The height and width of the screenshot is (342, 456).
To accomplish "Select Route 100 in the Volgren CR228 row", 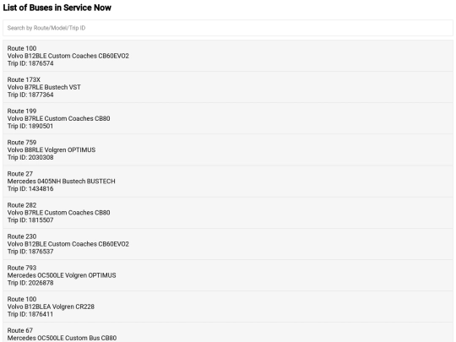I will click(22, 300).
